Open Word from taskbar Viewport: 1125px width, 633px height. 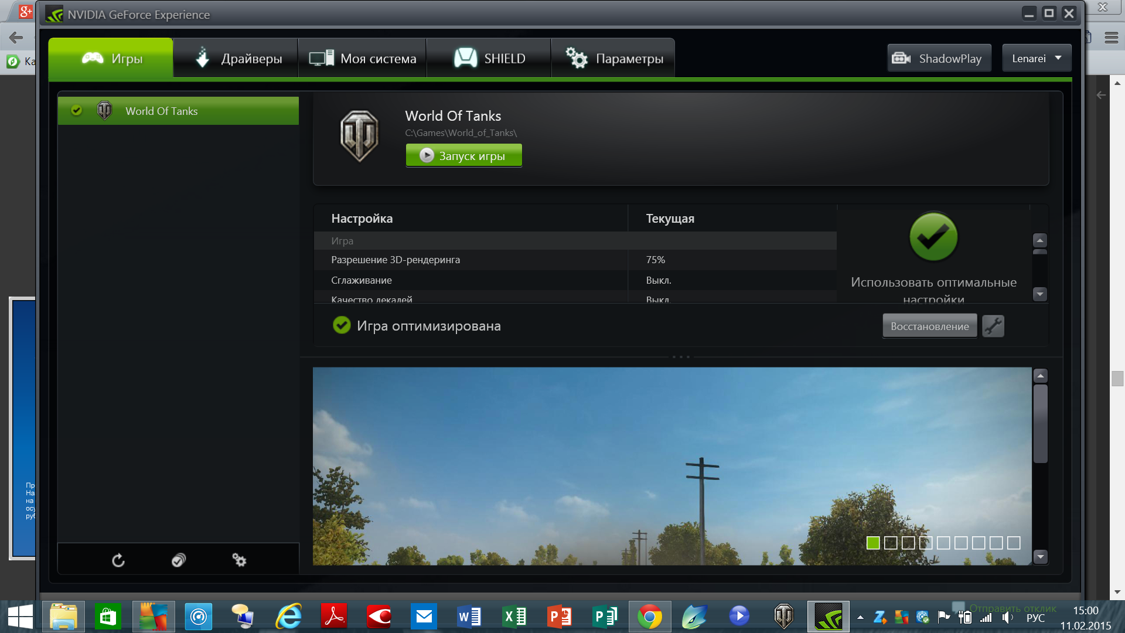click(469, 617)
